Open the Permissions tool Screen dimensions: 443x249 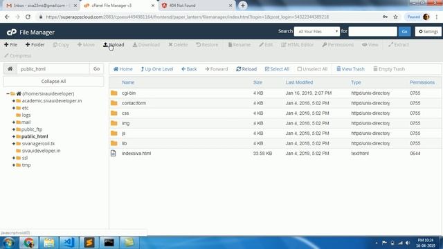pyautogui.click(x=338, y=44)
